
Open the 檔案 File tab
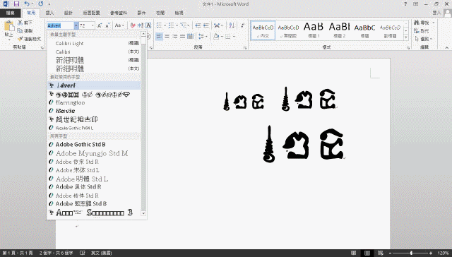coord(11,13)
